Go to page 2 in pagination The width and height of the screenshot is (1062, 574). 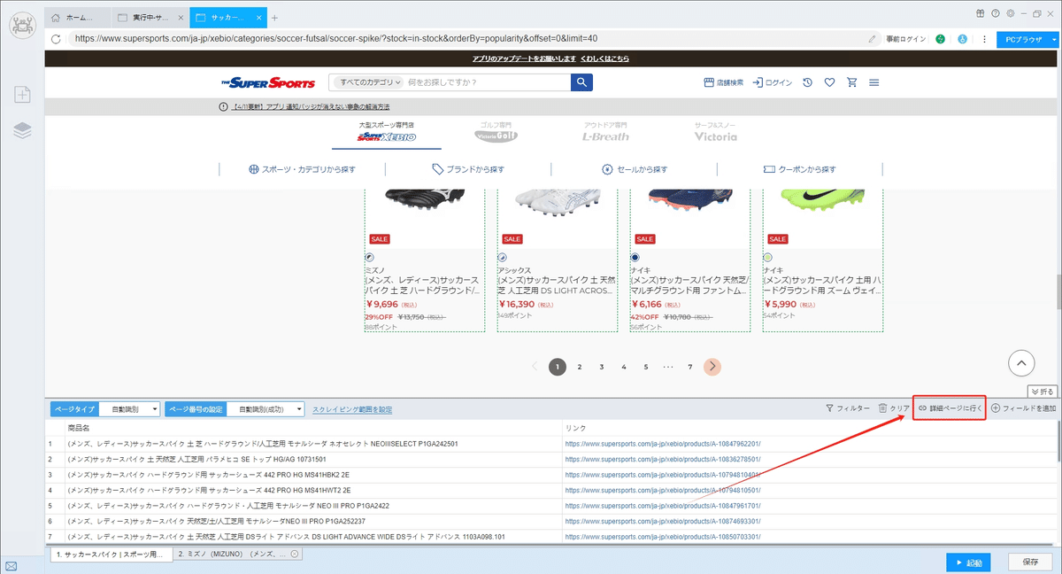tap(580, 367)
